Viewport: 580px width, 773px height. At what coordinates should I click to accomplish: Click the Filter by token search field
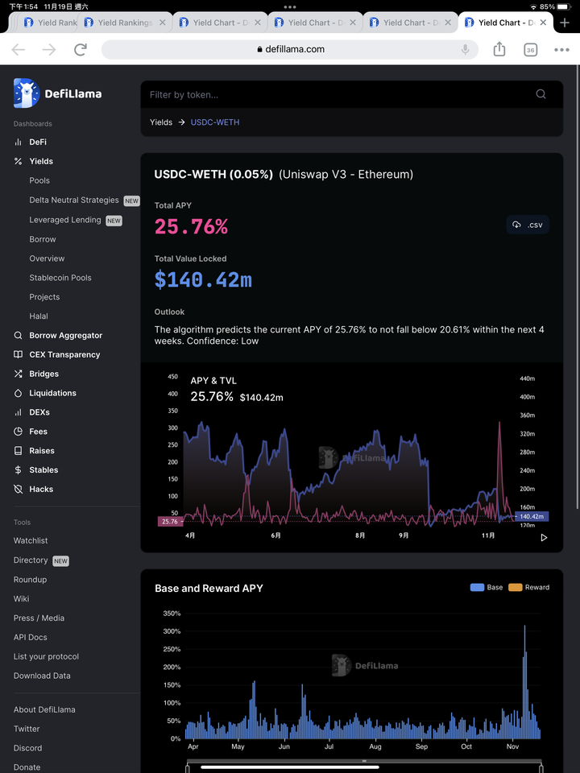[352, 94]
